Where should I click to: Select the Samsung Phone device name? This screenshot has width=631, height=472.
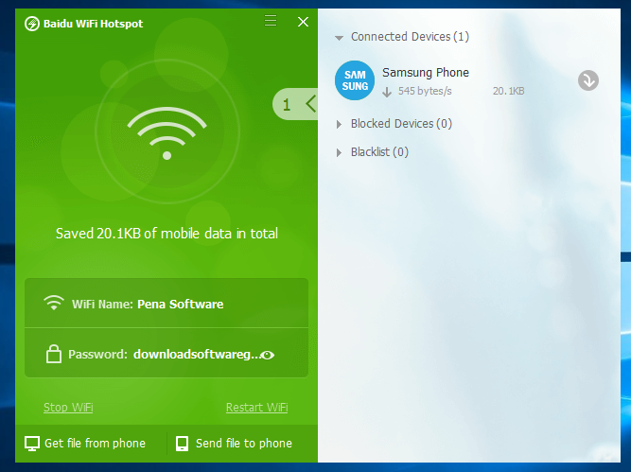(x=426, y=73)
